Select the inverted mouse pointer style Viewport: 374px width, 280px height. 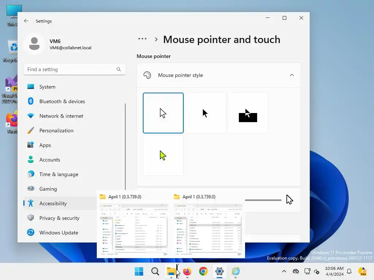(x=248, y=113)
